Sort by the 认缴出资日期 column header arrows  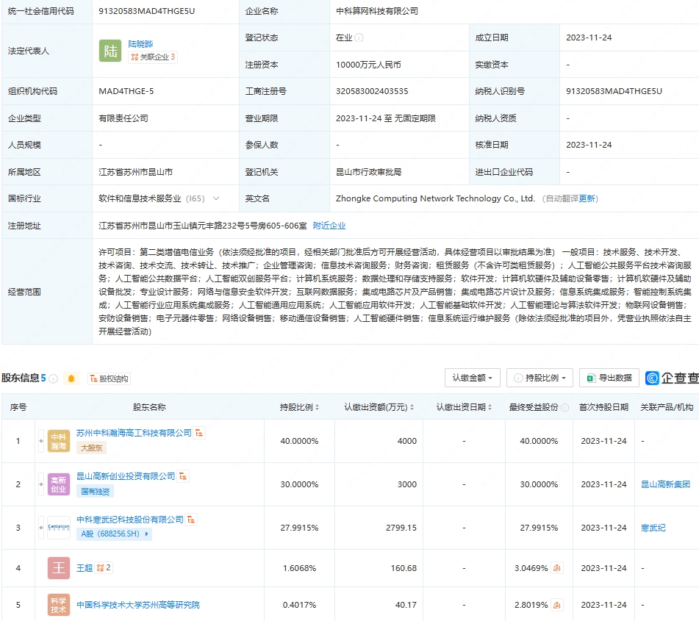490,407
